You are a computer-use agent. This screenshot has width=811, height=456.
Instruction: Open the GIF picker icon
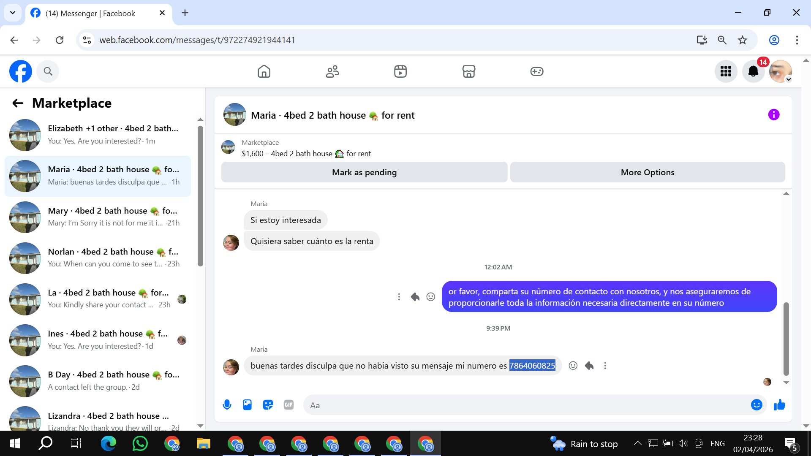tap(288, 405)
